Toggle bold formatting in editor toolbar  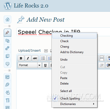(21, 58)
